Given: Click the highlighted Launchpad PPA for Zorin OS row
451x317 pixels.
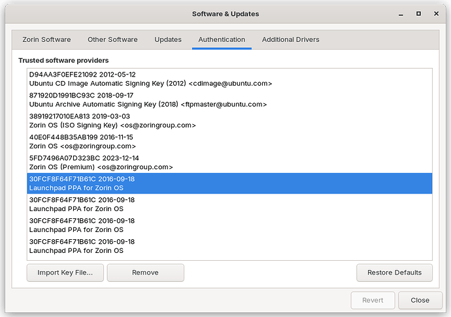Looking at the screenshot, I should pyautogui.click(x=229, y=183).
